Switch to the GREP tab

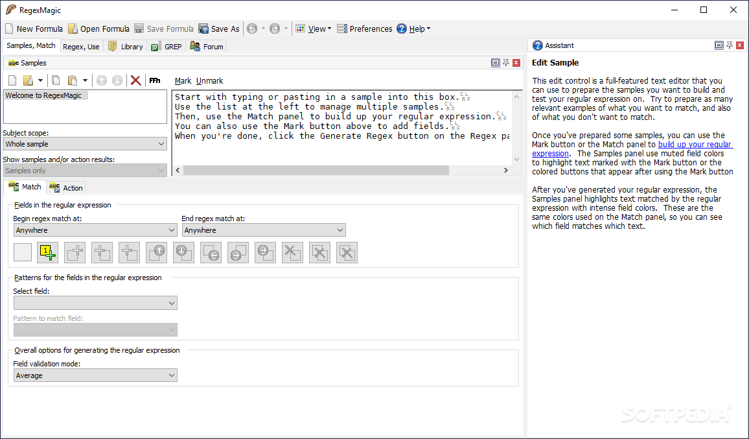click(167, 47)
